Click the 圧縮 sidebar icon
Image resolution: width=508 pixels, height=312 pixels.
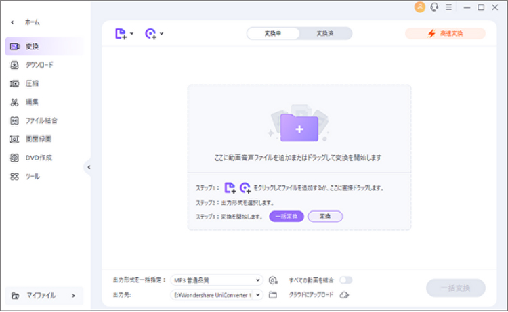coord(14,83)
